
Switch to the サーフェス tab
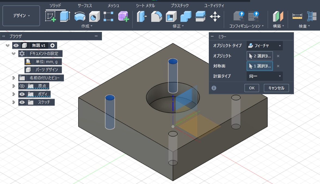tap(85, 5)
